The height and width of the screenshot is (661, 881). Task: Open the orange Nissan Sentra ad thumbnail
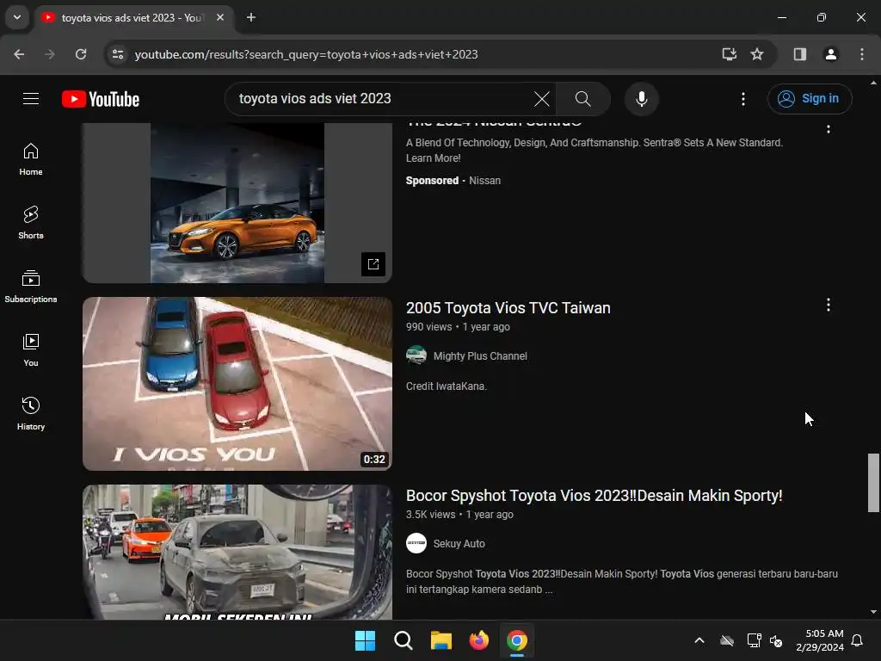237,203
